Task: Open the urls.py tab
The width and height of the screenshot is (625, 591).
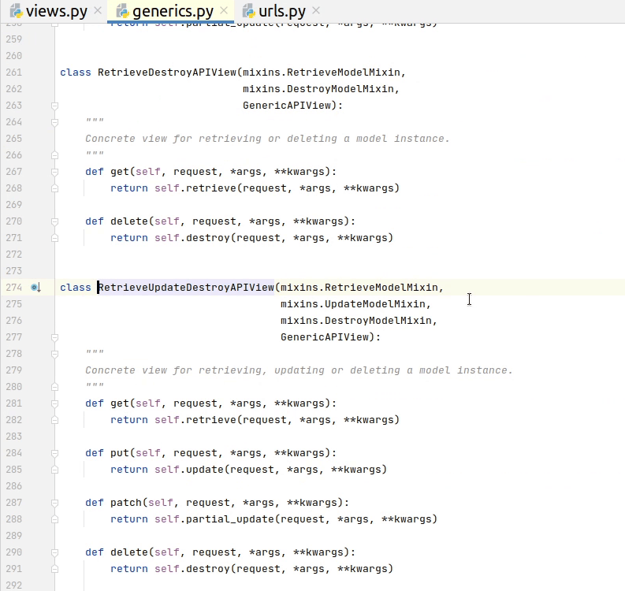Action: (282, 11)
